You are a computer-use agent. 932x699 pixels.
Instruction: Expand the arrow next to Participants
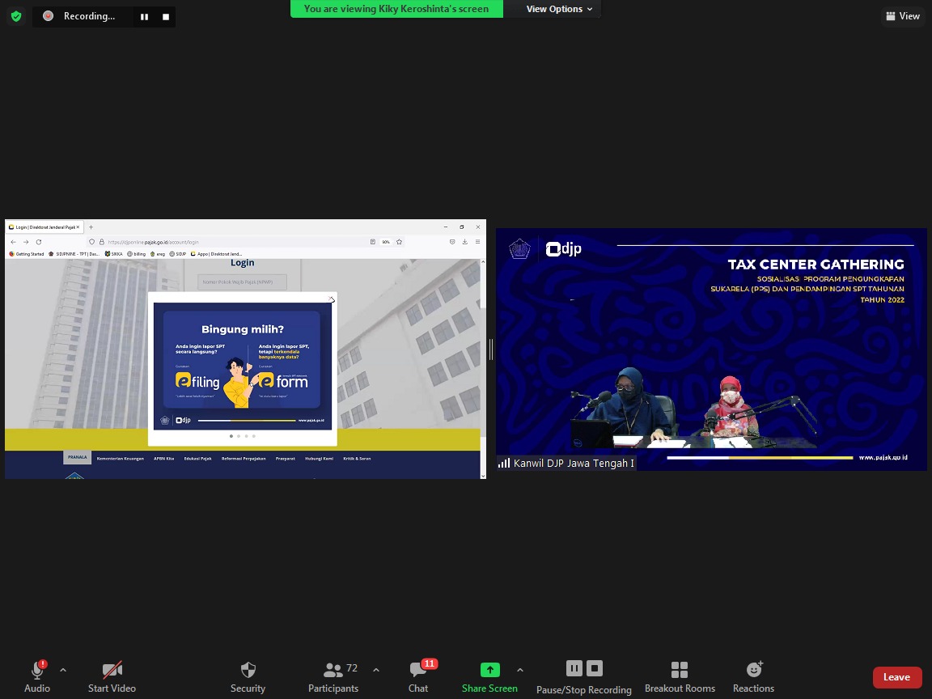[x=376, y=670]
